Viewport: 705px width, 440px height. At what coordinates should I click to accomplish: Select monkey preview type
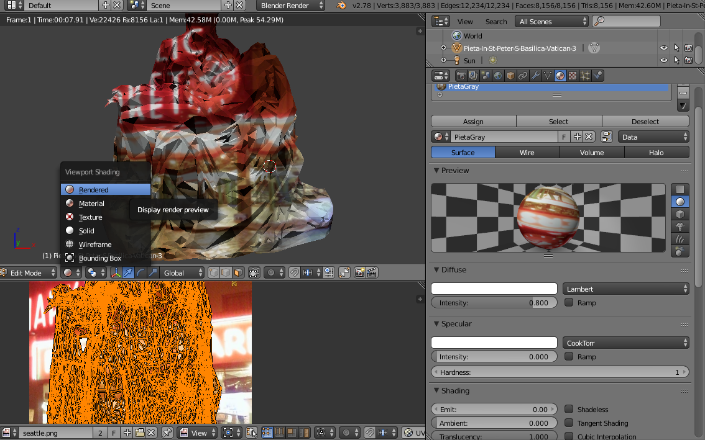click(x=680, y=227)
